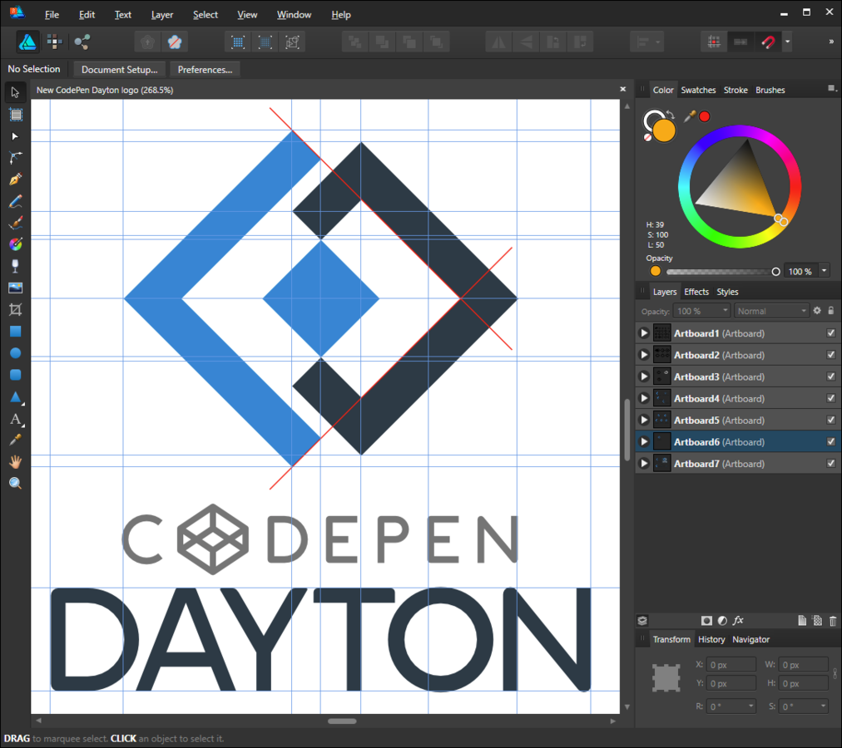This screenshot has height=748, width=842.
Task: Select the Artistic Text tool
Action: (x=16, y=419)
